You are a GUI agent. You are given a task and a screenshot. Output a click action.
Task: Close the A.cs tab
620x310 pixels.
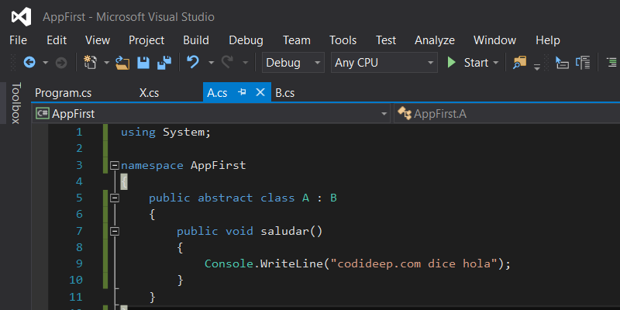point(260,93)
